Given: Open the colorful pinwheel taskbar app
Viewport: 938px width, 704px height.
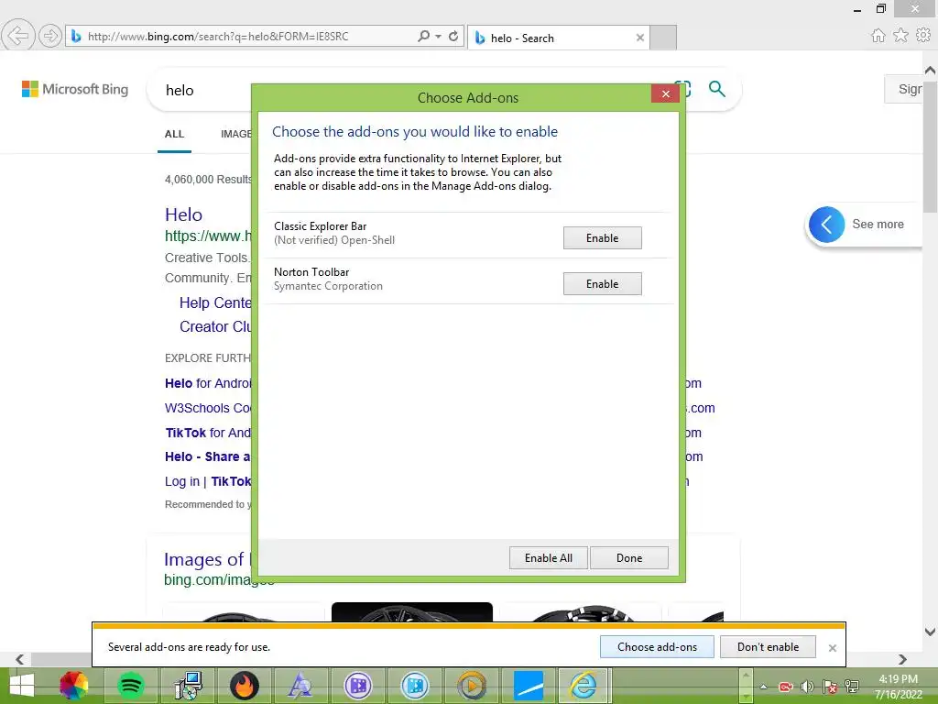Looking at the screenshot, I should click(74, 686).
